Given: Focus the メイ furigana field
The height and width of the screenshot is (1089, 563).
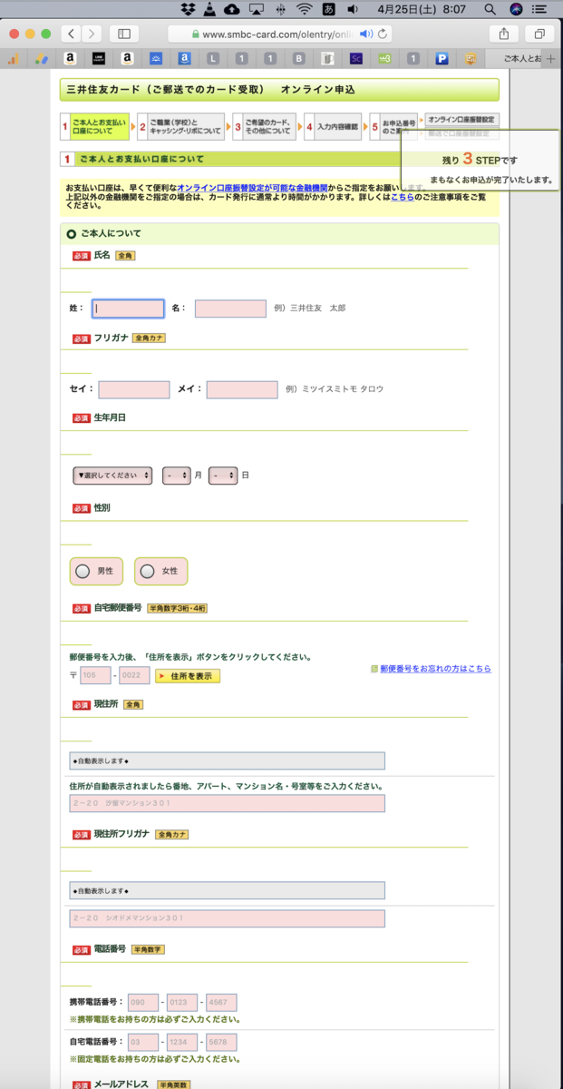Looking at the screenshot, I should (242, 389).
